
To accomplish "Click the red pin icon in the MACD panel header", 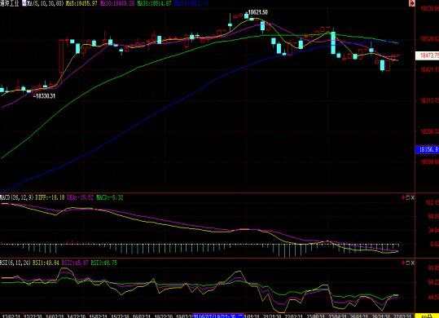I will (403, 198).
